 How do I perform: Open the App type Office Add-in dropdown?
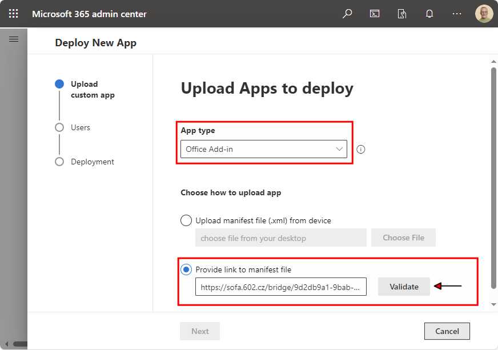point(264,149)
